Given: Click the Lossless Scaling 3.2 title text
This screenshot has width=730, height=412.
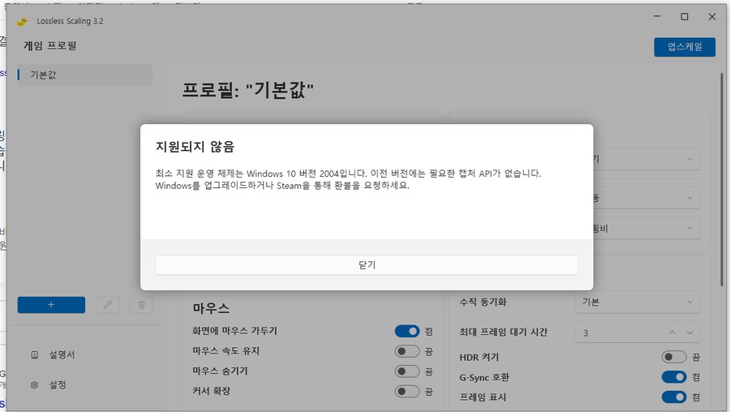Looking at the screenshot, I should (70, 21).
